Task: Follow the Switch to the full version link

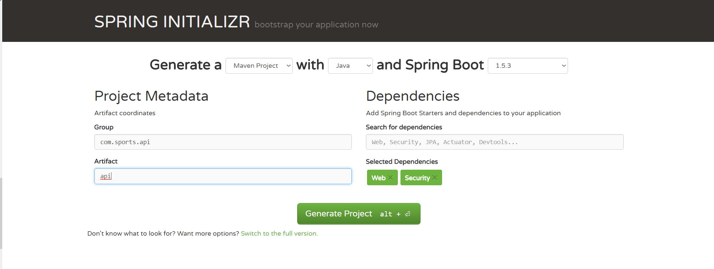Action: 279,233
